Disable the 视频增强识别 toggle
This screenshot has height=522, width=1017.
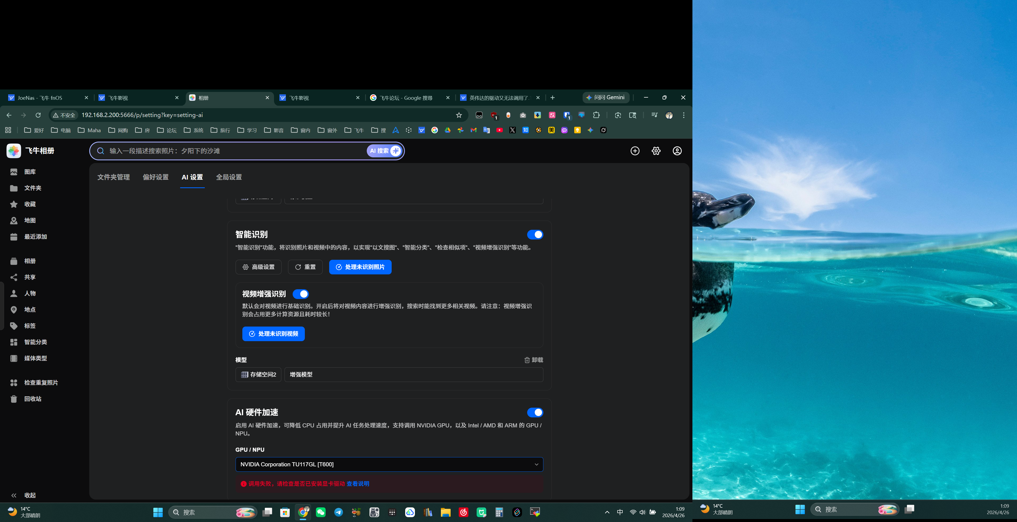click(x=301, y=294)
